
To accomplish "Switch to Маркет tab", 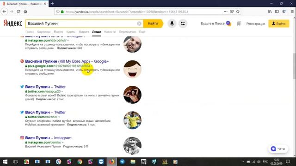I will (84, 32).
